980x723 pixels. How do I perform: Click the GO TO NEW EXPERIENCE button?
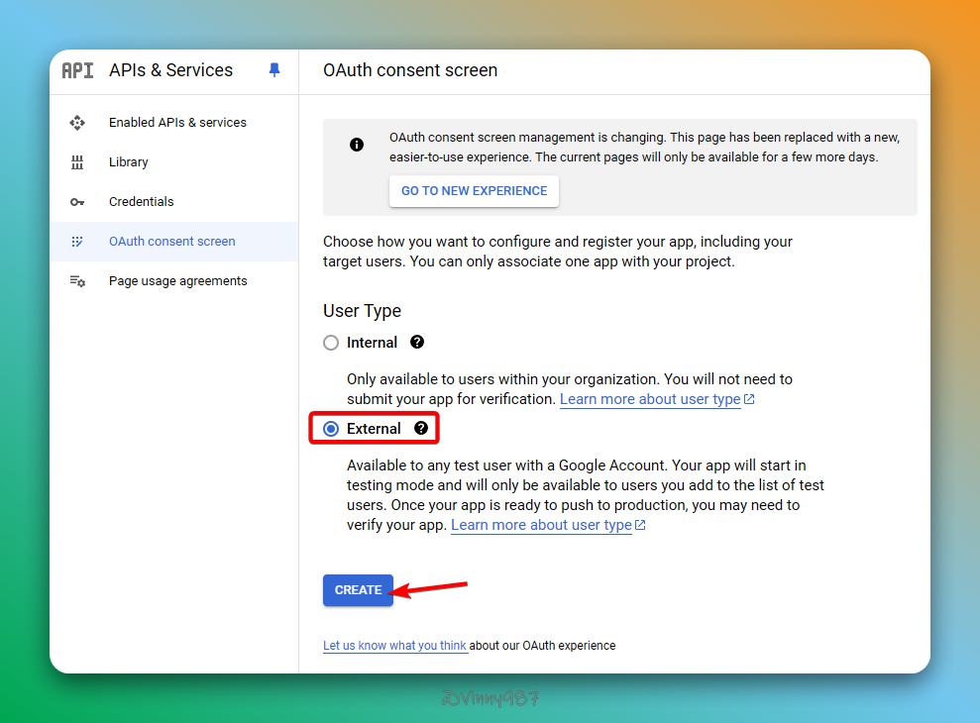click(x=474, y=191)
